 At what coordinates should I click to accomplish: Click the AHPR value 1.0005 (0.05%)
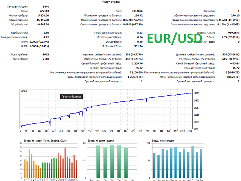[x=39, y=42]
